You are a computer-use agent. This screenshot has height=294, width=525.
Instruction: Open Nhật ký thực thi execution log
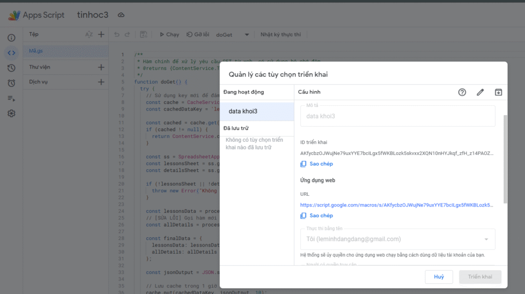tap(280, 34)
